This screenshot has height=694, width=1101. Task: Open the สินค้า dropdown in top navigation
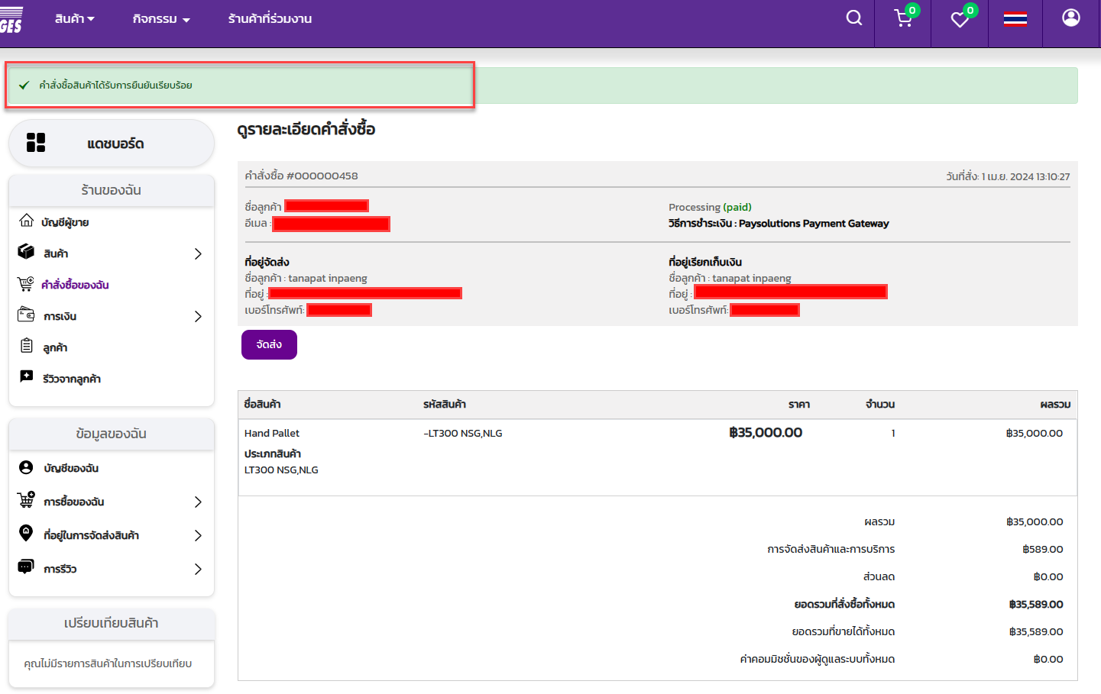tap(74, 19)
